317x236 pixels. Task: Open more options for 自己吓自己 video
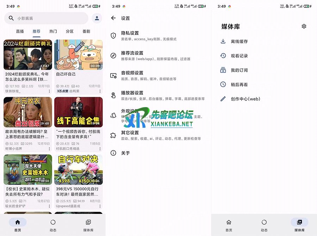coord(100,91)
